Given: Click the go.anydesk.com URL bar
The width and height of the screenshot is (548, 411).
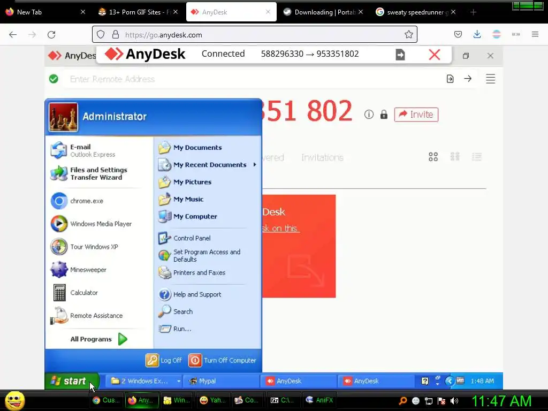Looking at the screenshot, I should pos(255,35).
